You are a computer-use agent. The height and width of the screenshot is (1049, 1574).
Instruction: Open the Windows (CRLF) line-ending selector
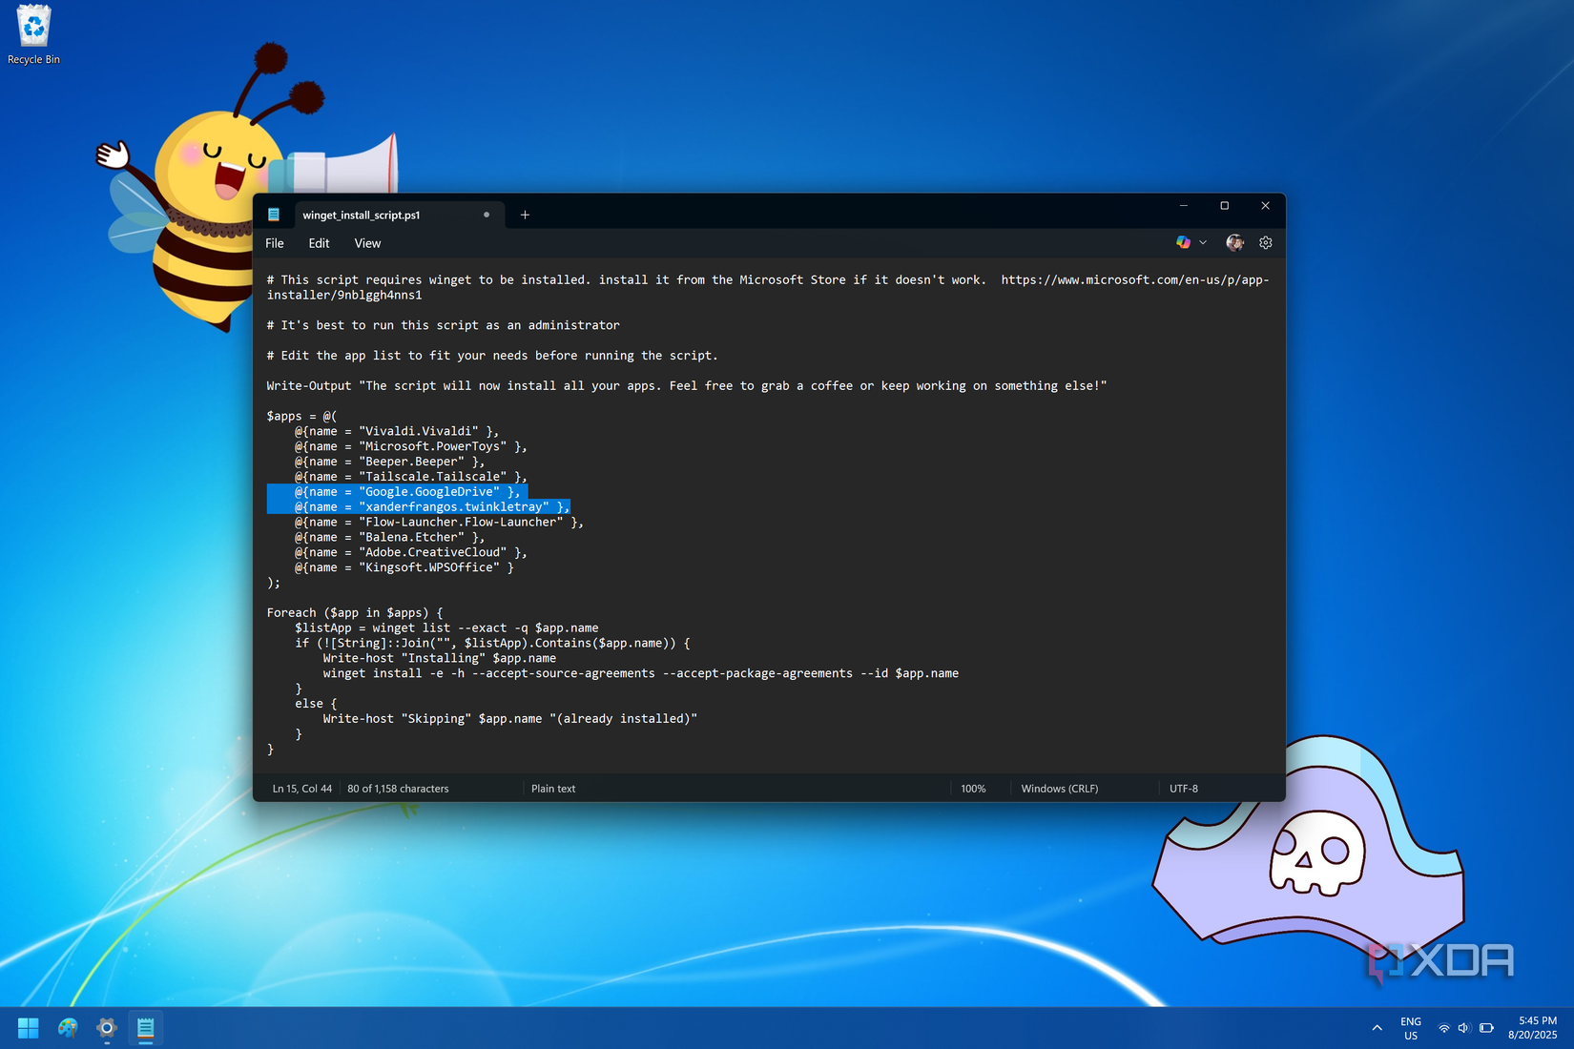coord(1059,789)
